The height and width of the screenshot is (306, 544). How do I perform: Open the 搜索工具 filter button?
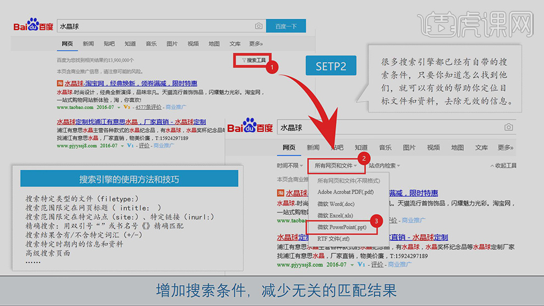(x=253, y=60)
